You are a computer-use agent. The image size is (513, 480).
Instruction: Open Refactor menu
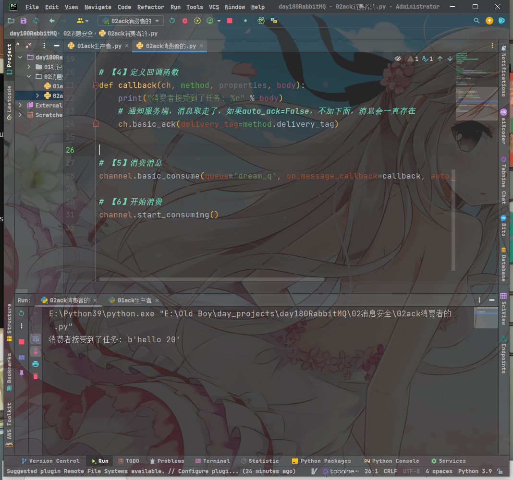point(150,7)
